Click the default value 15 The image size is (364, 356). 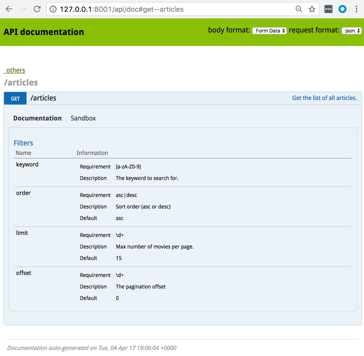coord(119,258)
